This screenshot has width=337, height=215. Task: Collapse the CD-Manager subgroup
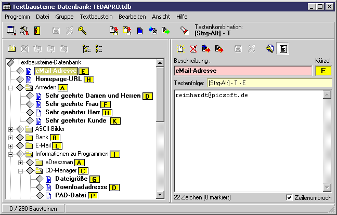pyautogui.click(x=20, y=171)
